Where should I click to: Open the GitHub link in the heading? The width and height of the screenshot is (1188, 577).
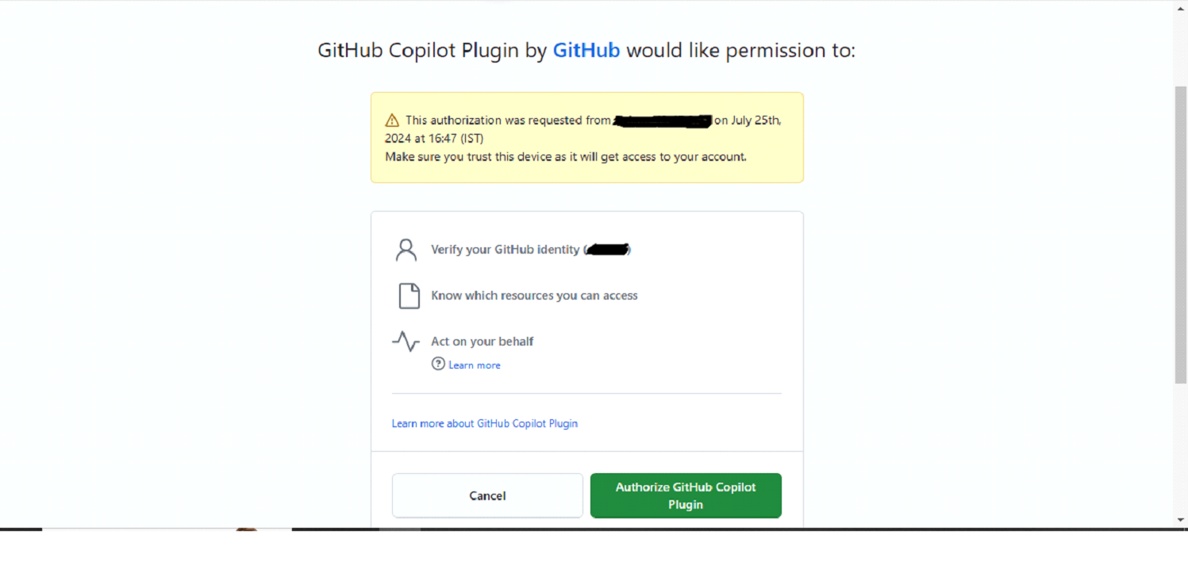586,50
